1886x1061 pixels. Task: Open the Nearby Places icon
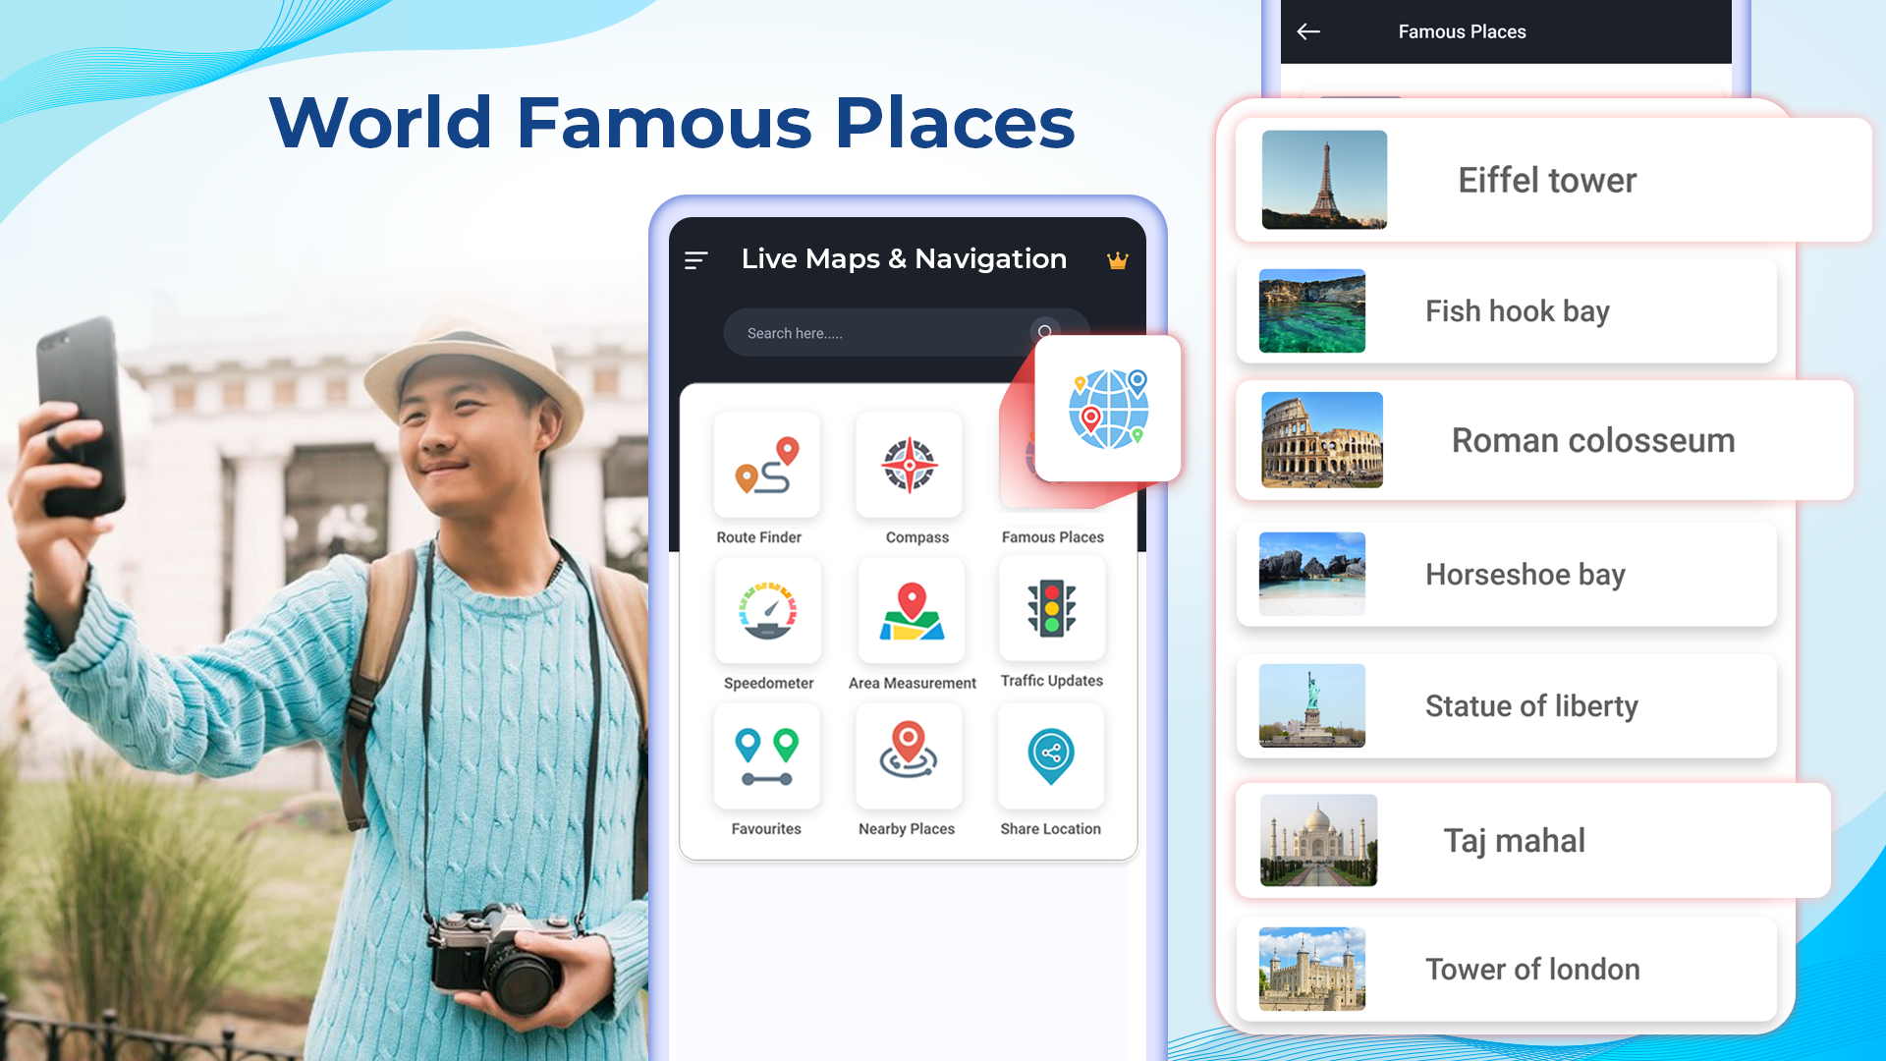pyautogui.click(x=909, y=756)
